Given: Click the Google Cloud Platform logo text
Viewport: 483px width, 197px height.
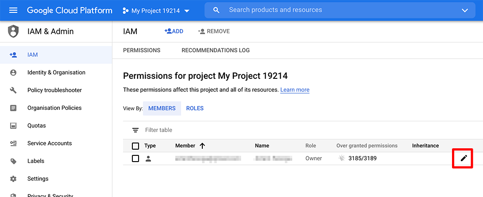Looking at the screenshot, I should tap(70, 11).
